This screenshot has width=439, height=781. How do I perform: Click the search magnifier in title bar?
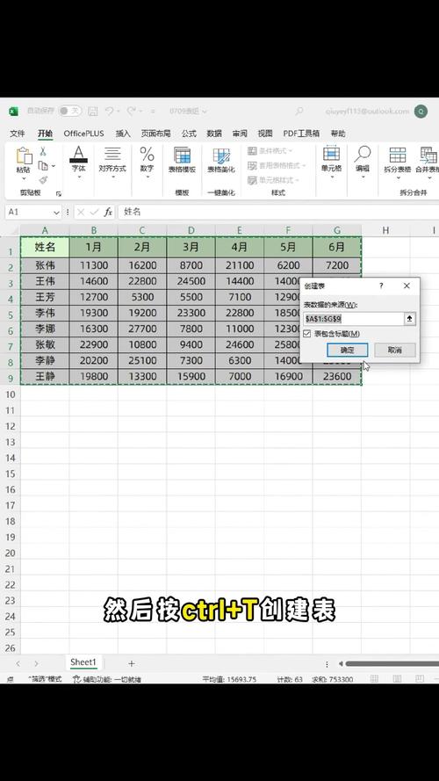(x=299, y=111)
